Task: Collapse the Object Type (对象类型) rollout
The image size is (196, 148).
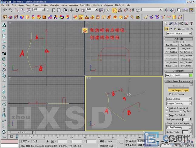Action: tap(179, 39)
